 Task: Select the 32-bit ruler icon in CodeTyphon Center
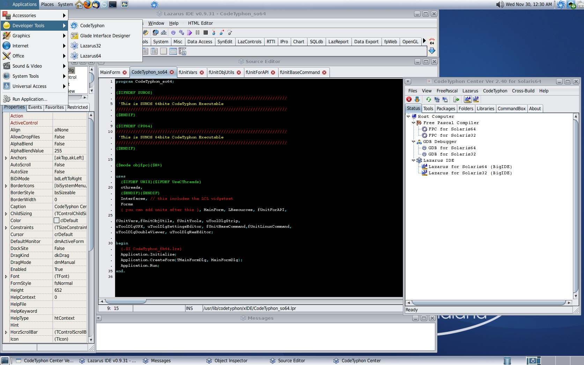476,99
